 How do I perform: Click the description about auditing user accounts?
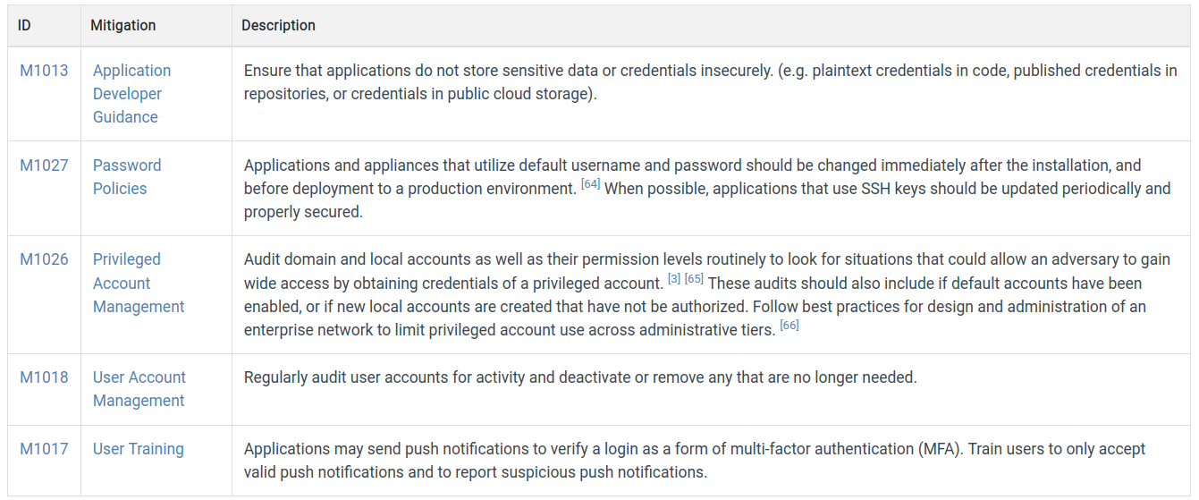(580, 377)
